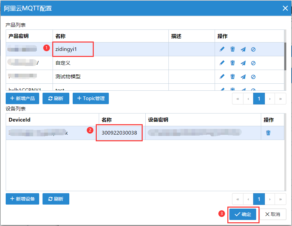Click disable icon in 自定义 row
This screenshot has width=292, height=226.
tap(253, 63)
